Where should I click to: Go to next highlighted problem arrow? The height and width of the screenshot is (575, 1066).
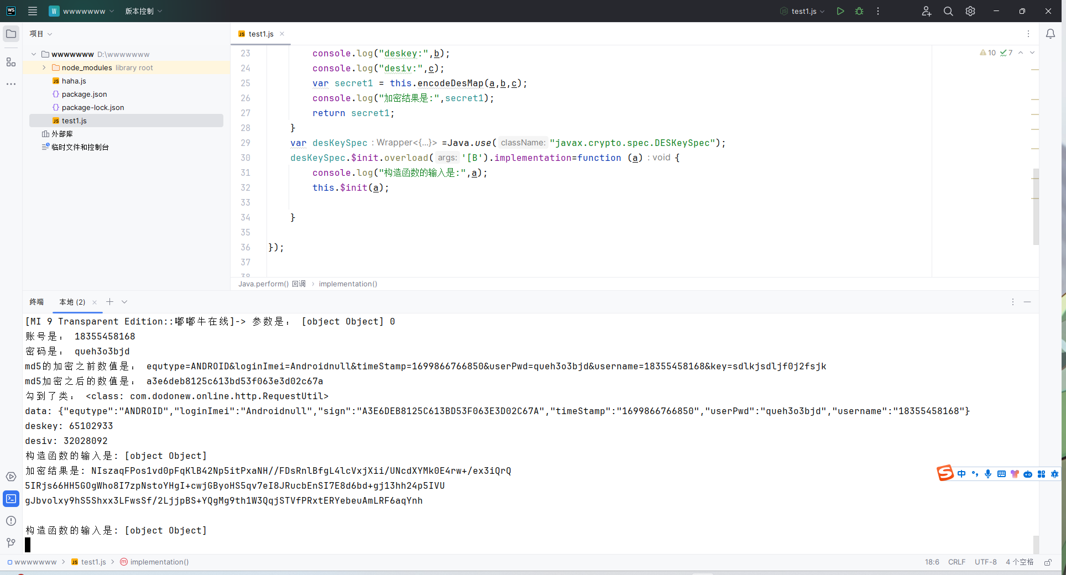[x=1032, y=53]
